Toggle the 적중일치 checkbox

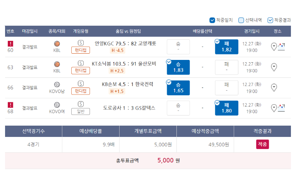[x=212, y=20]
